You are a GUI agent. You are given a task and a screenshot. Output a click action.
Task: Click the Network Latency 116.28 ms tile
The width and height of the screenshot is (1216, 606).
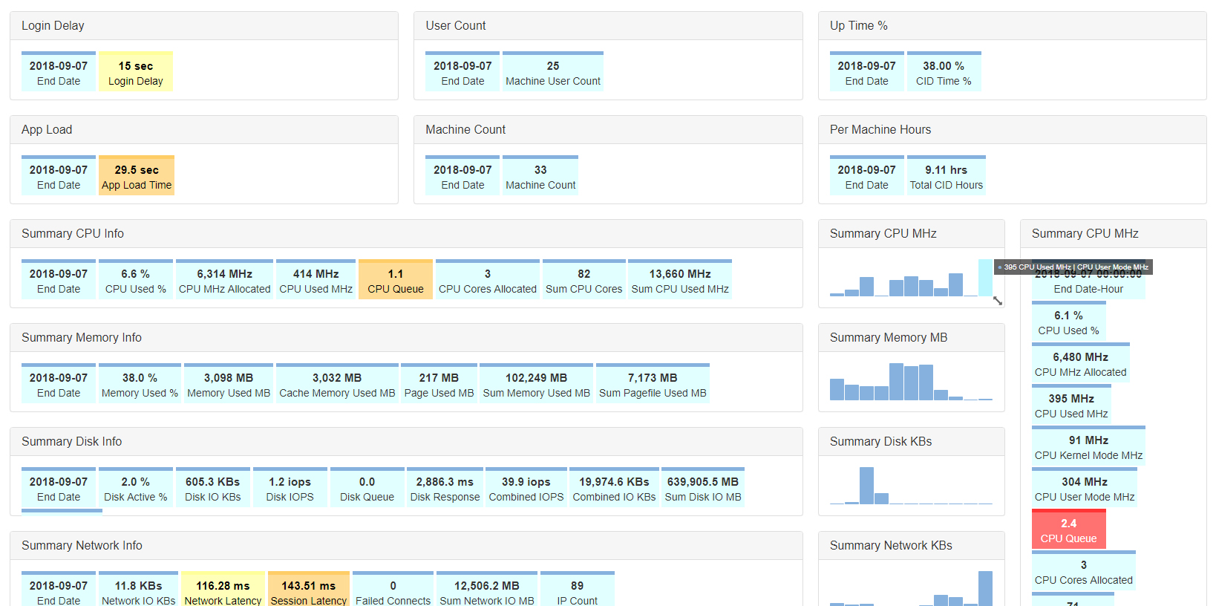click(x=223, y=589)
